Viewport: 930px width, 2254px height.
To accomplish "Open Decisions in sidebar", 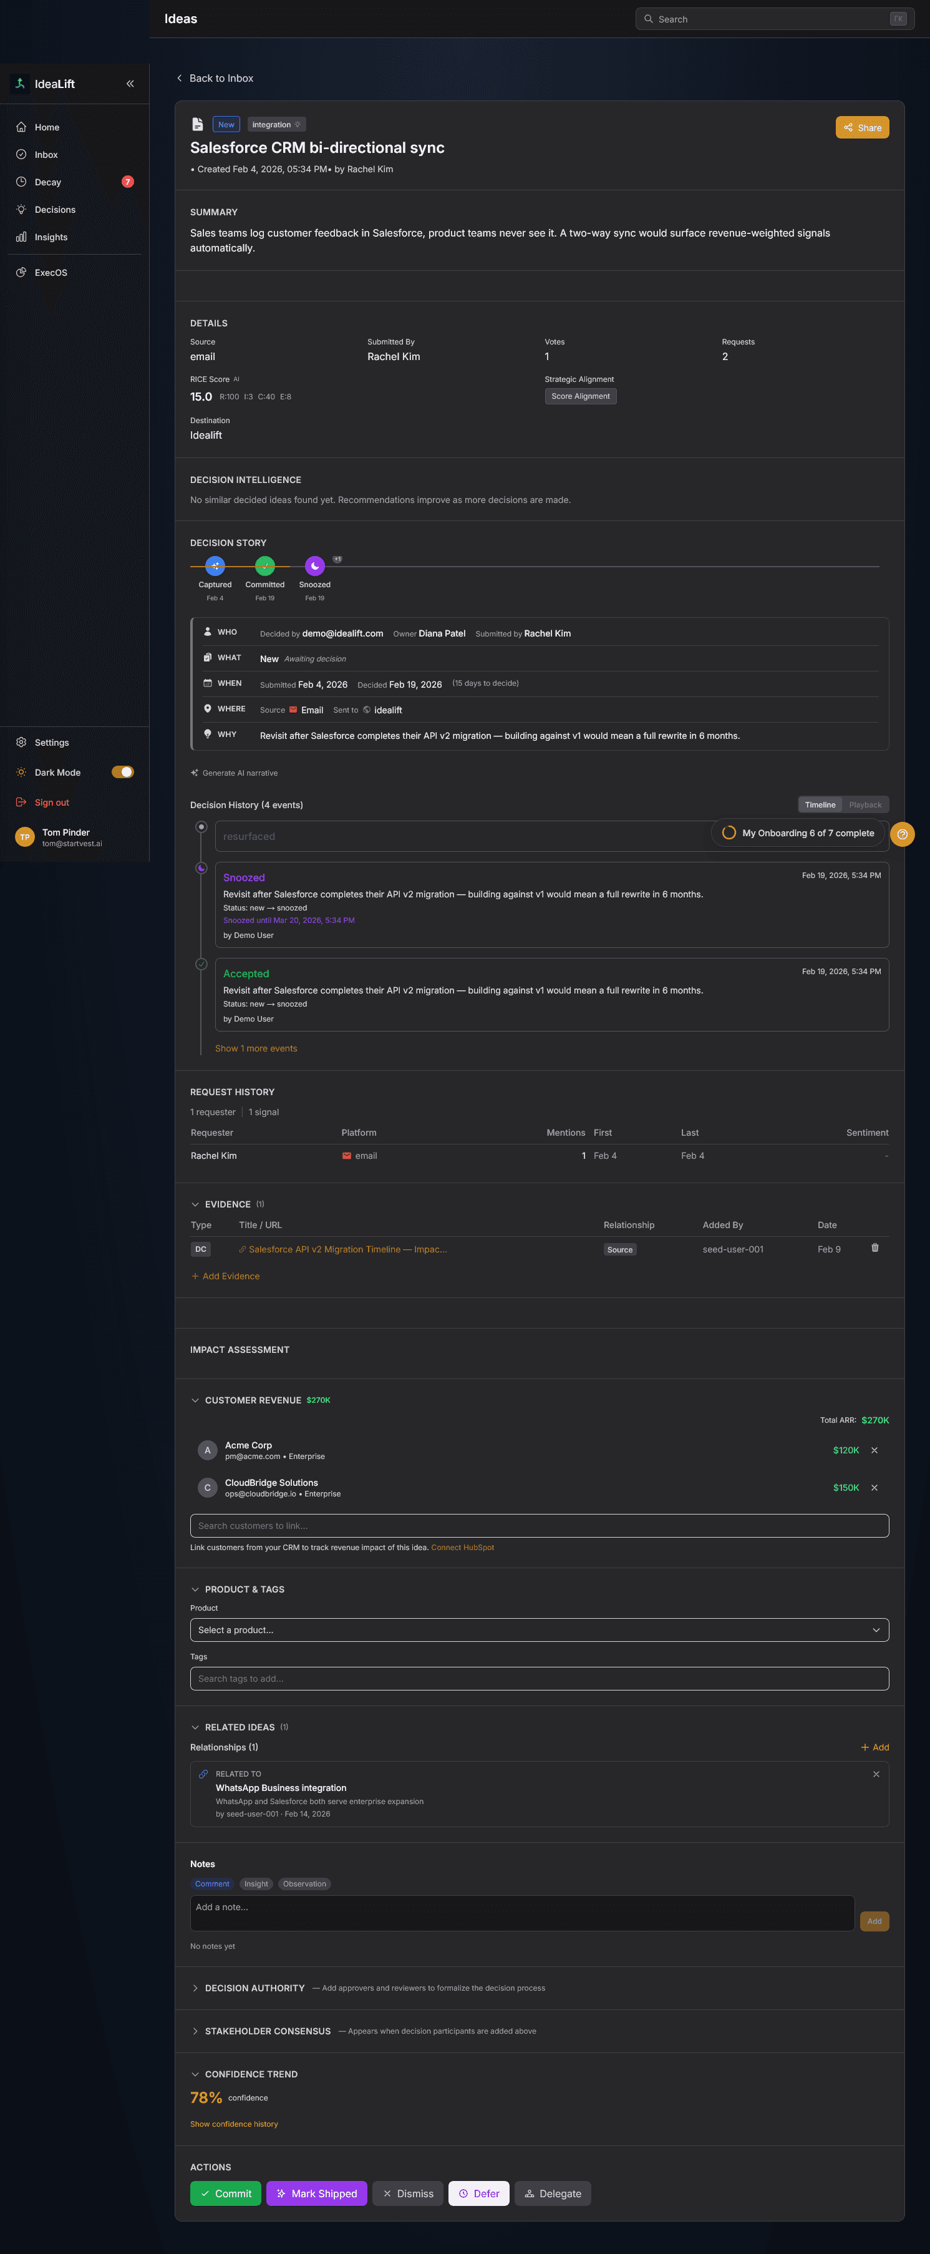I will point(74,210).
